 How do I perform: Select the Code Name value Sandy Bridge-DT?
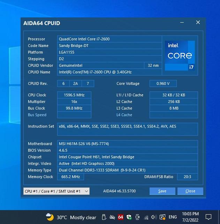point(109,46)
